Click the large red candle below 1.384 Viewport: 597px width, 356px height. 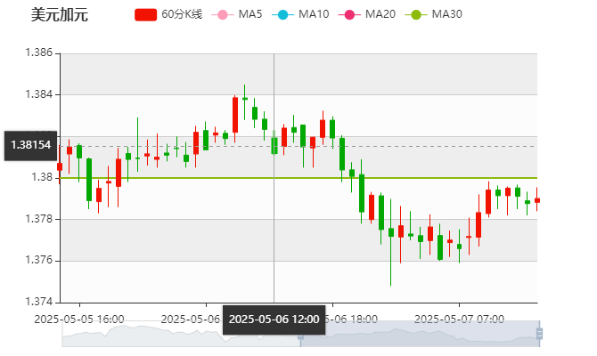point(235,114)
